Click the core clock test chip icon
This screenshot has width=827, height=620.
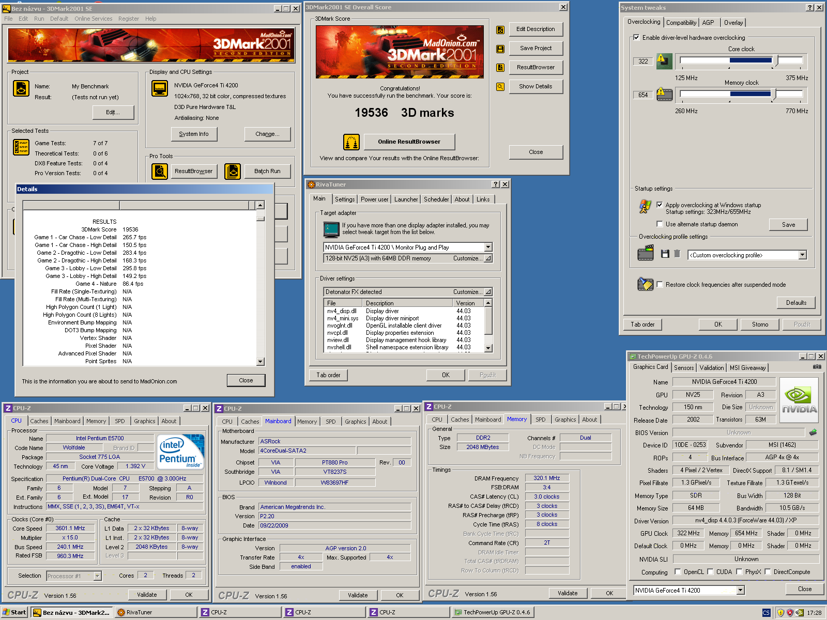(x=664, y=61)
